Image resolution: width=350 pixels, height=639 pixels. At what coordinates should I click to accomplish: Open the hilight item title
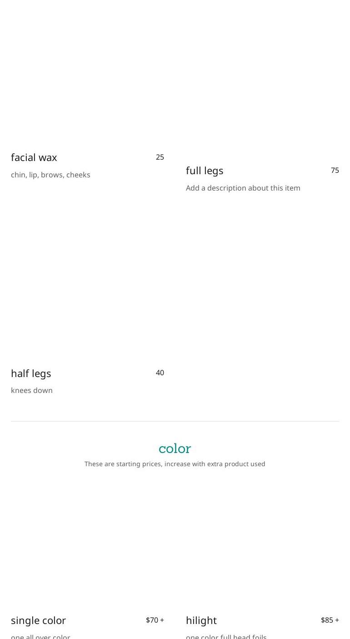tap(201, 620)
